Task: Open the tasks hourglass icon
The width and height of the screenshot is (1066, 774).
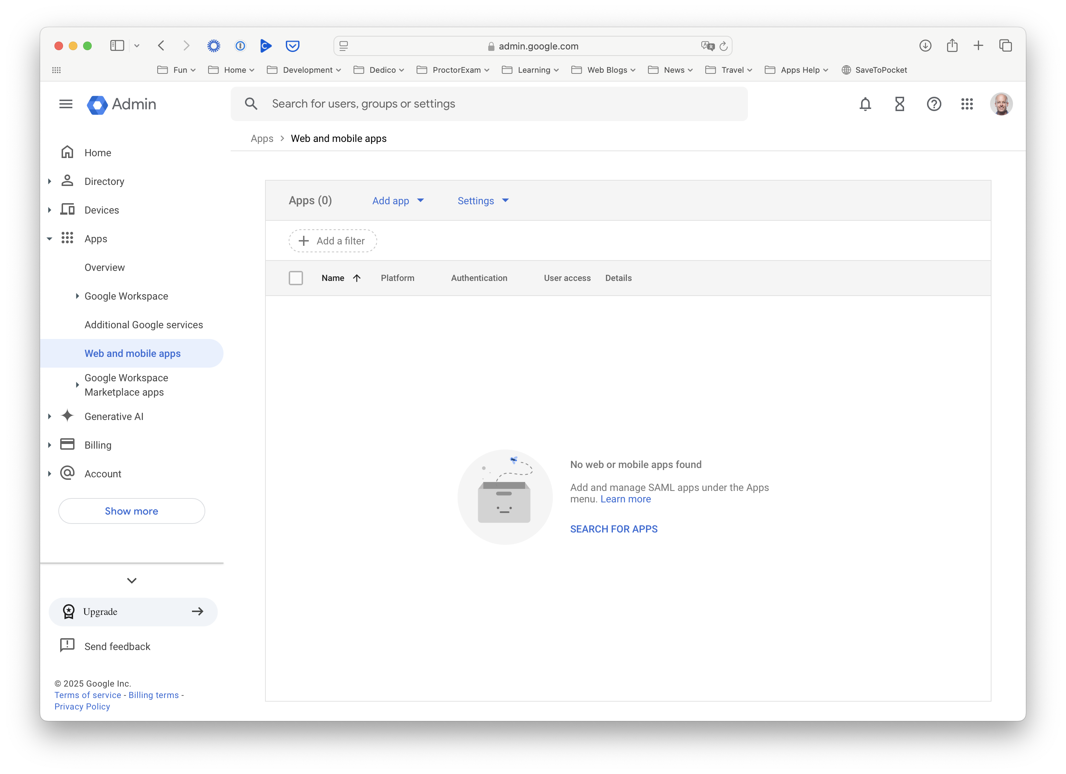Action: pos(899,104)
